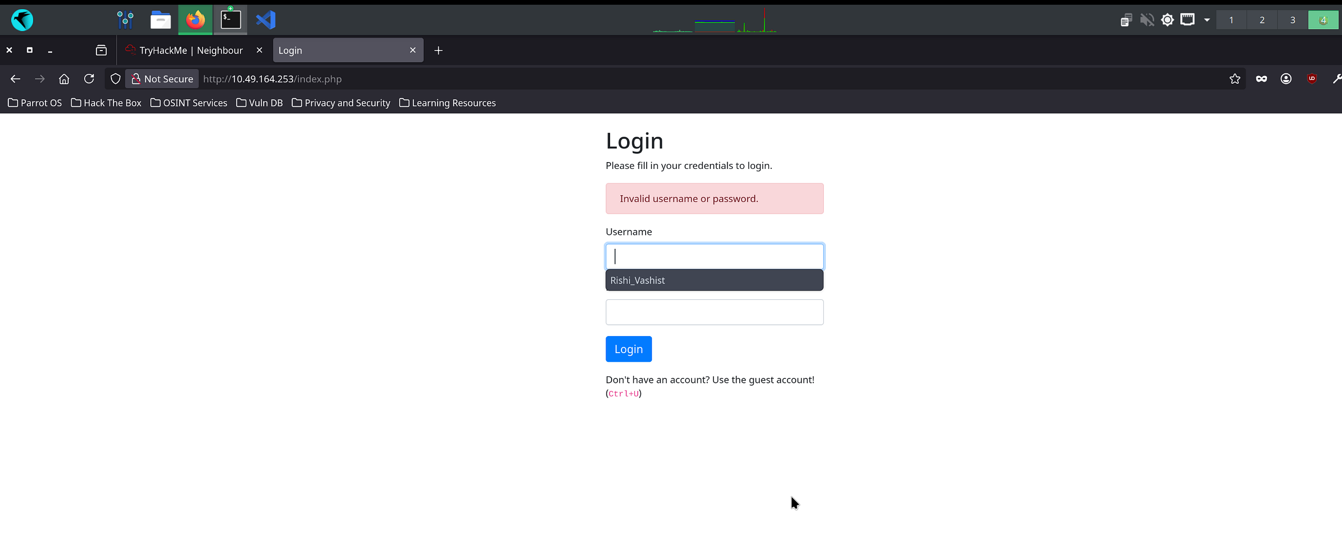View Not Secure connection information
1342x557 pixels.
[162, 78]
